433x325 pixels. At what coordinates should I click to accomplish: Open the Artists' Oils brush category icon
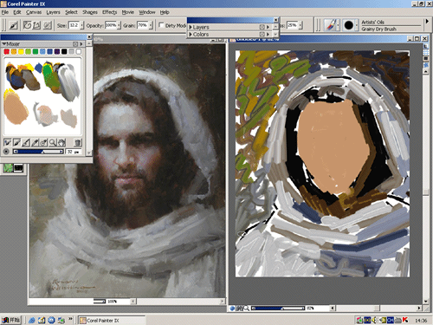[331, 25]
